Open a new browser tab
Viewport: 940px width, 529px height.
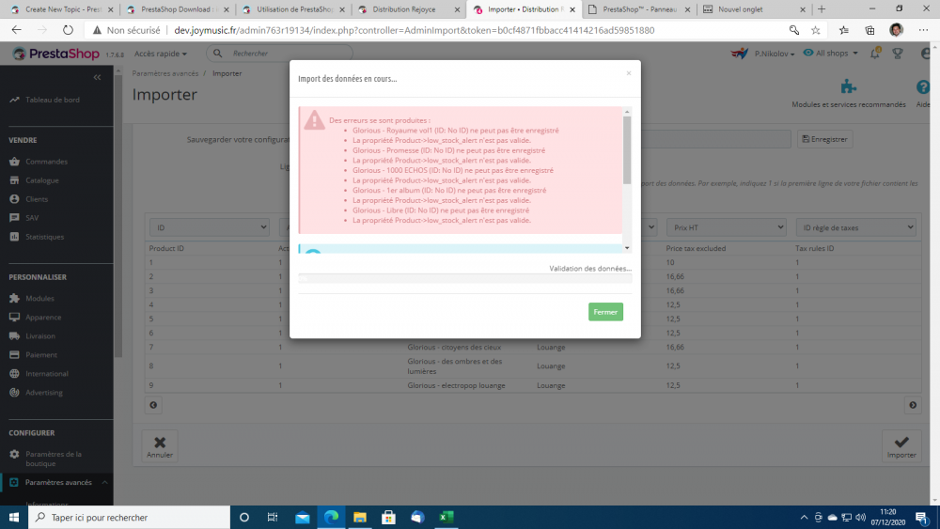[x=822, y=9]
